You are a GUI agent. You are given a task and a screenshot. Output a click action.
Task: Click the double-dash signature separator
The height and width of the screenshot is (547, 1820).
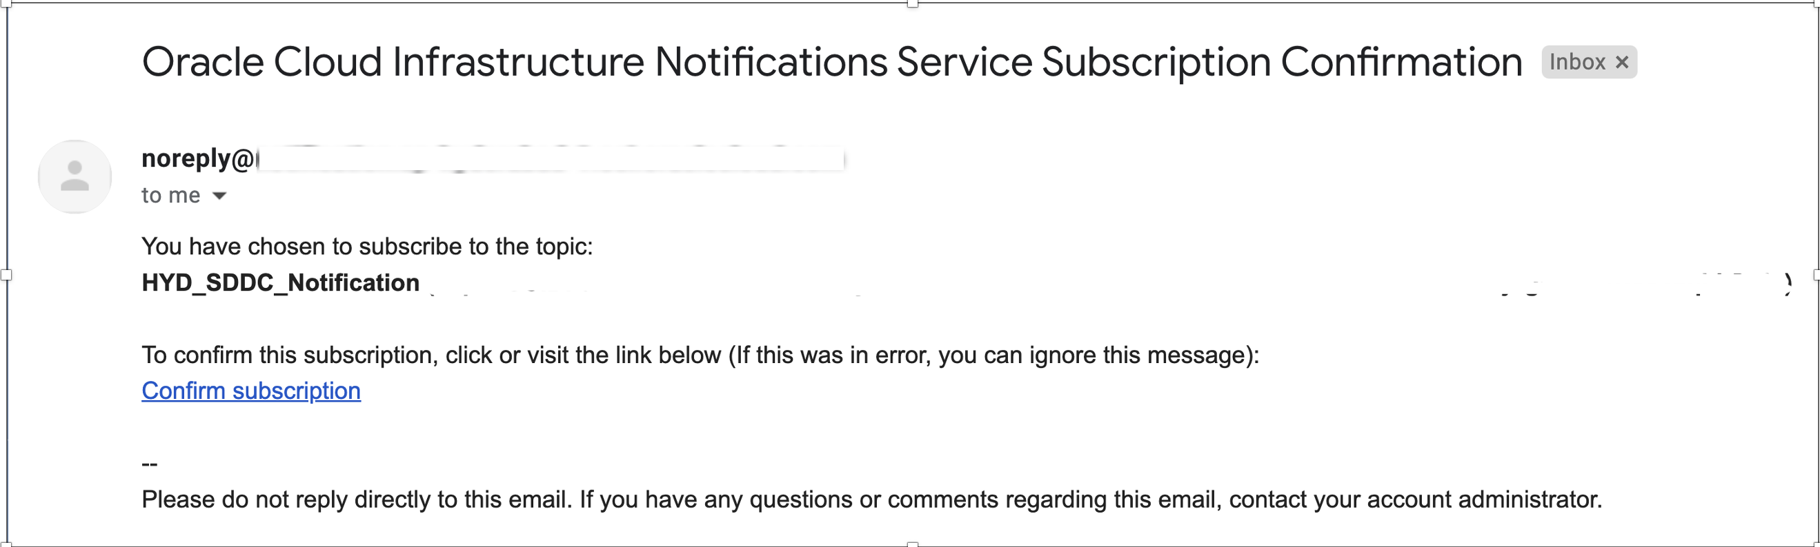(150, 464)
